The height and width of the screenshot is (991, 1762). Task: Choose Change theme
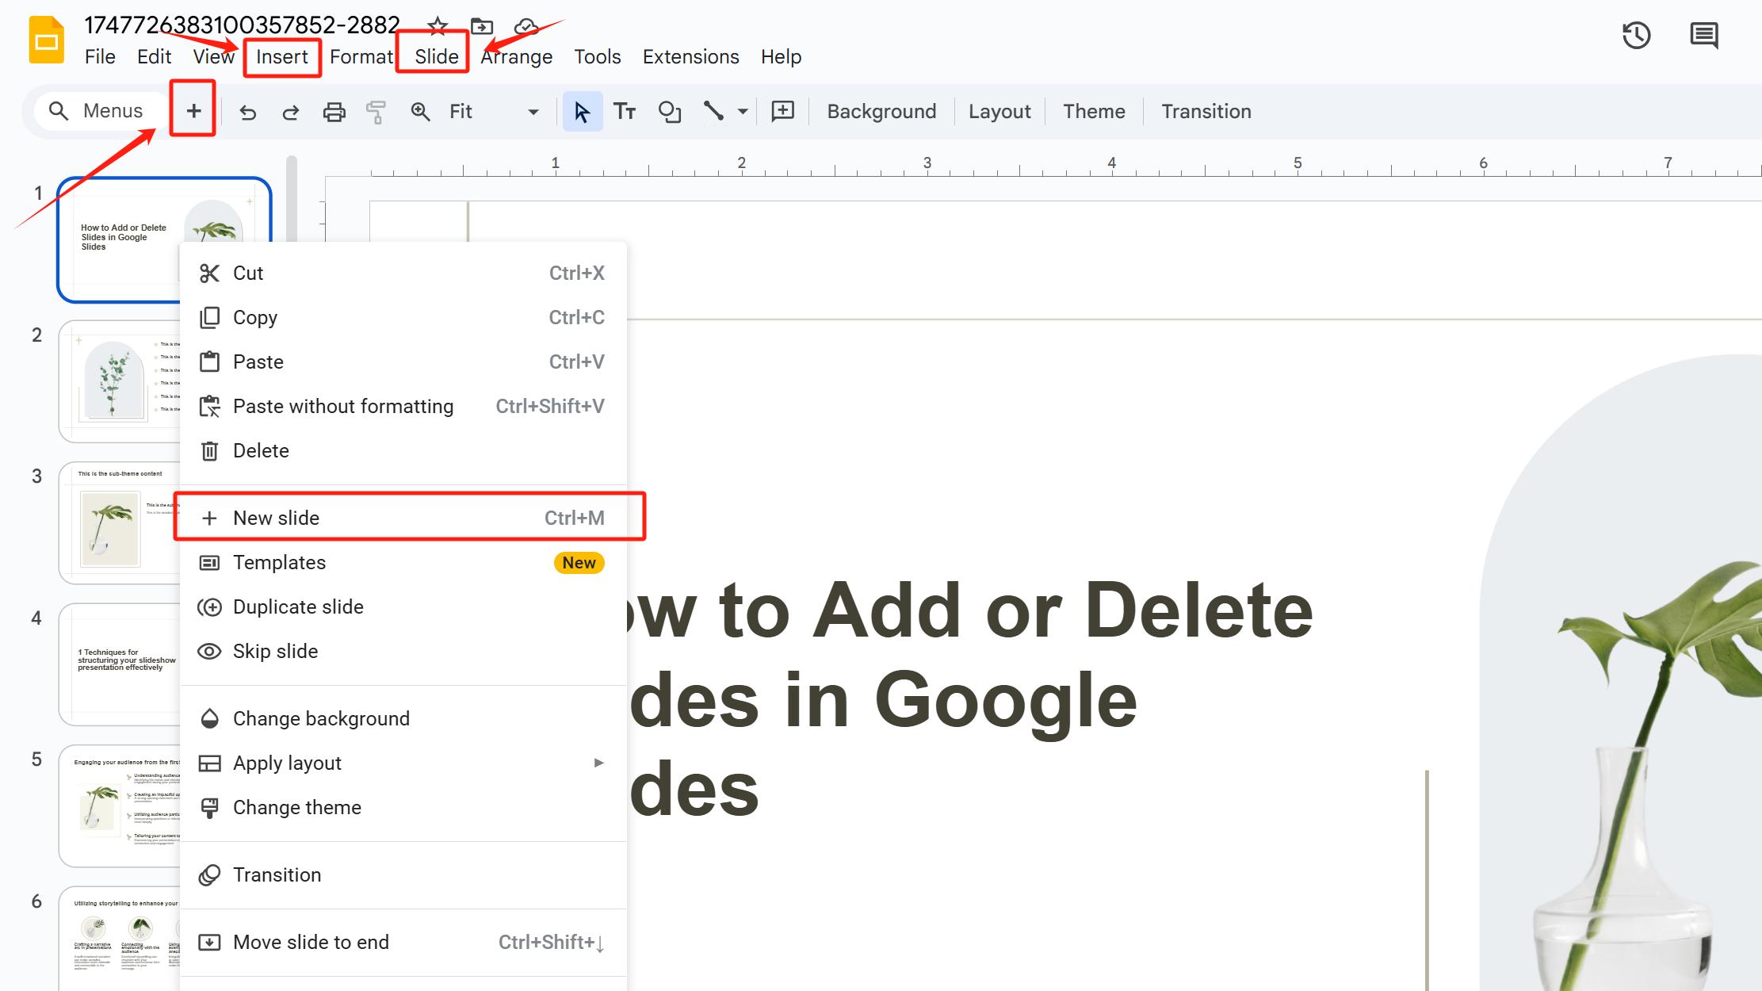pyautogui.click(x=403, y=807)
